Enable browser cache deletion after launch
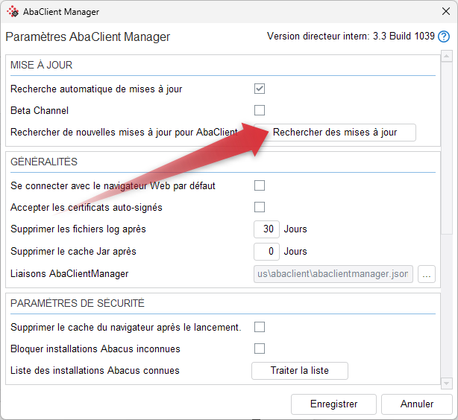The image size is (458, 420). (x=260, y=327)
